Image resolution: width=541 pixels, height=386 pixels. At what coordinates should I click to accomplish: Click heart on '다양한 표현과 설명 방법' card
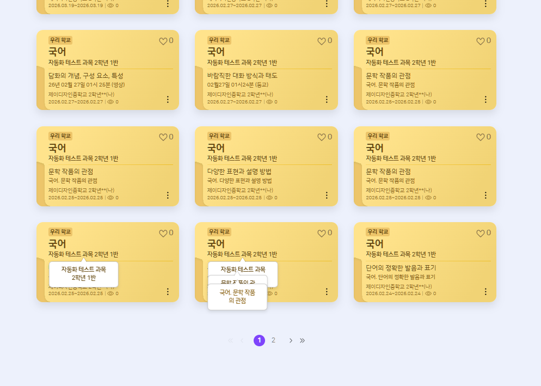(322, 137)
